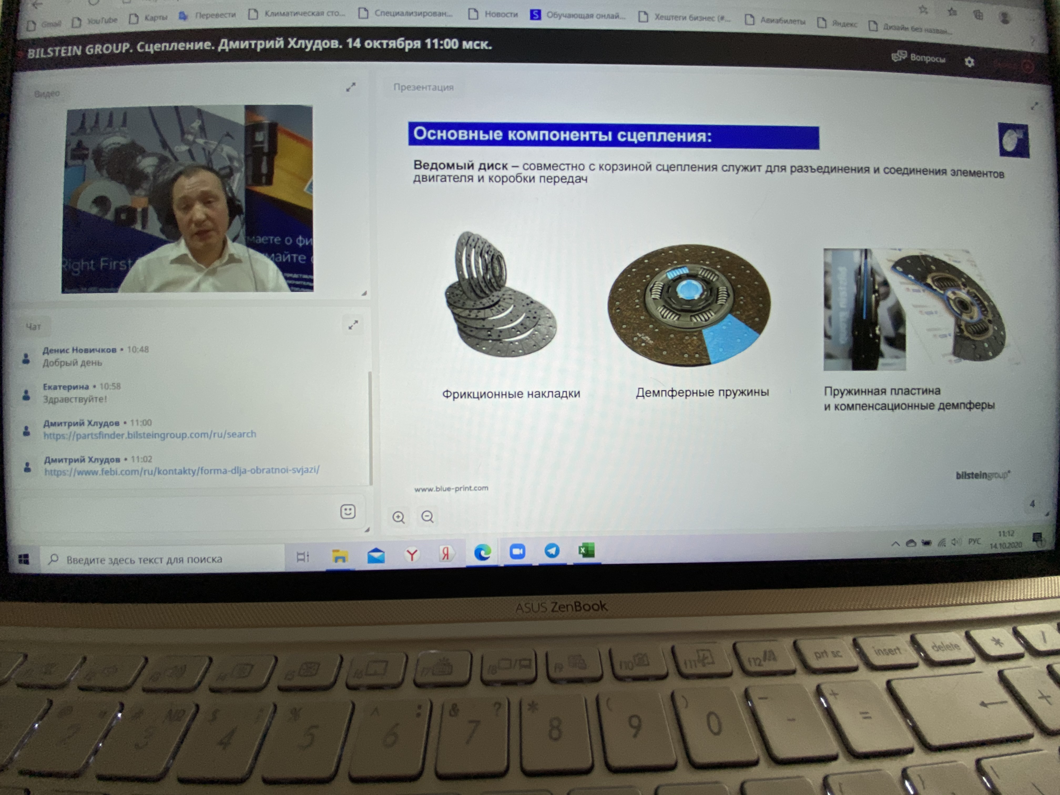The width and height of the screenshot is (1060, 795).
Task: Open the browser Collections icon
Action: [978, 15]
